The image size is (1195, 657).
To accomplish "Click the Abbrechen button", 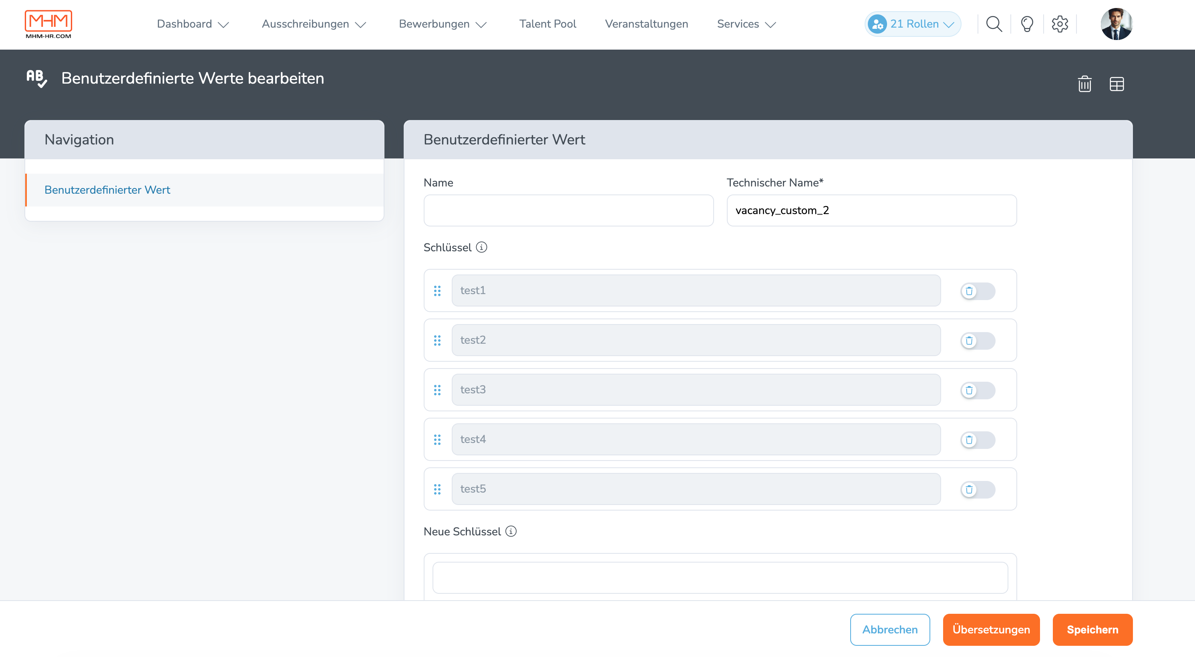I will [889, 630].
